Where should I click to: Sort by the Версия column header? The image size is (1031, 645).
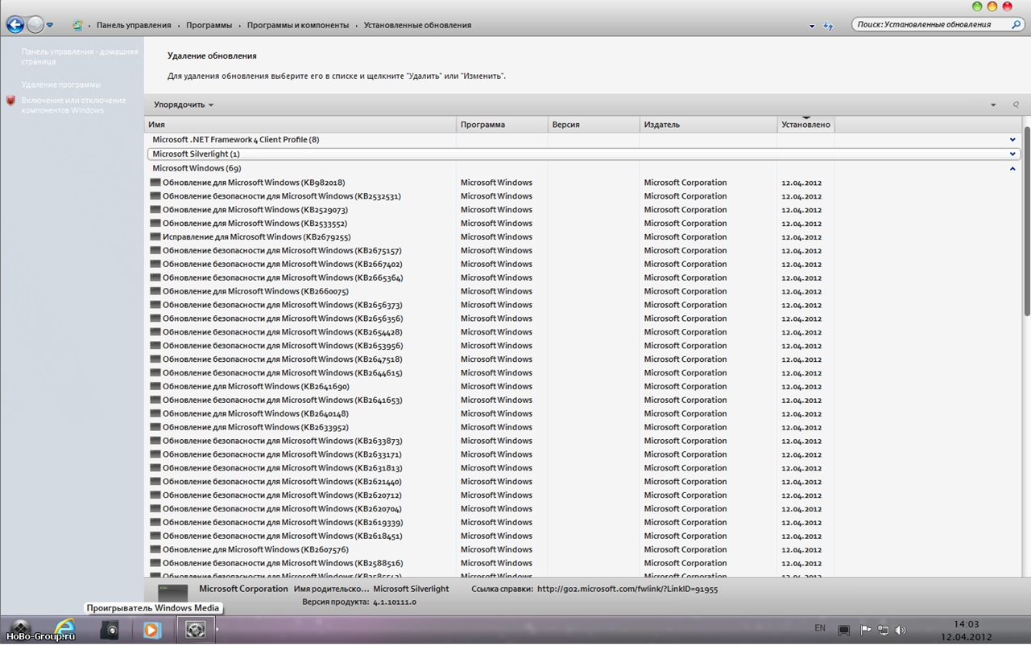coord(594,125)
